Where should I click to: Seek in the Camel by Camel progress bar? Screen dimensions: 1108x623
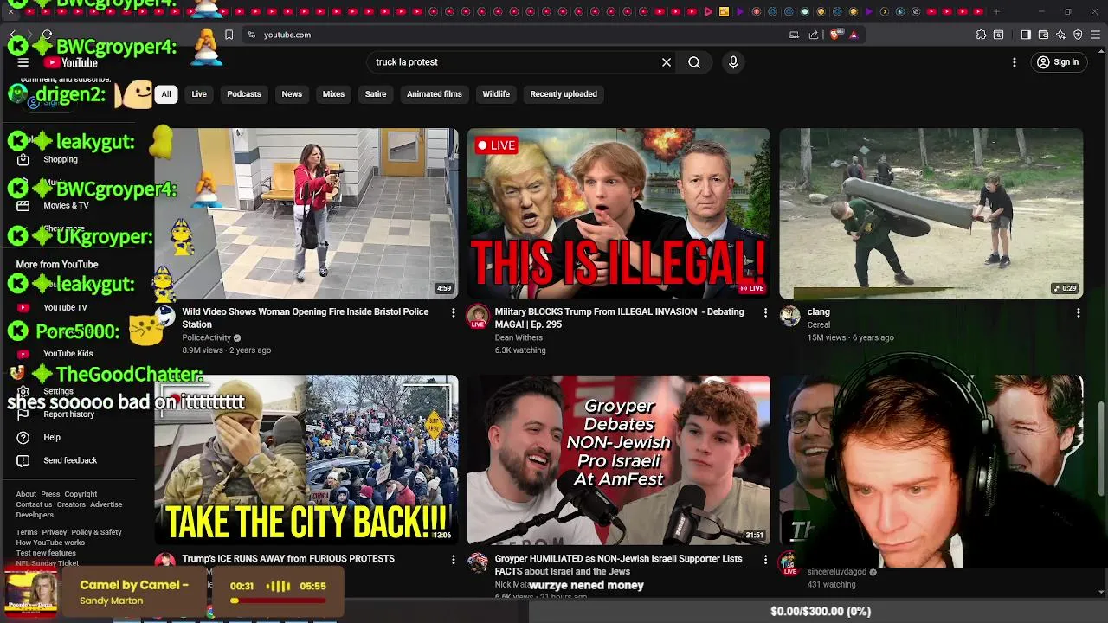(x=278, y=601)
